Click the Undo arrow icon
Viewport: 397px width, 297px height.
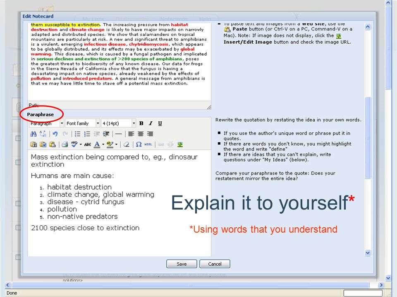[55, 134]
